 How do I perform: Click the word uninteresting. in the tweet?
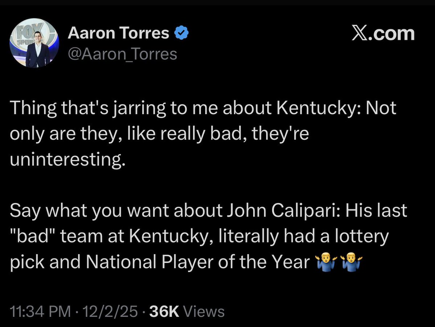(x=68, y=160)
